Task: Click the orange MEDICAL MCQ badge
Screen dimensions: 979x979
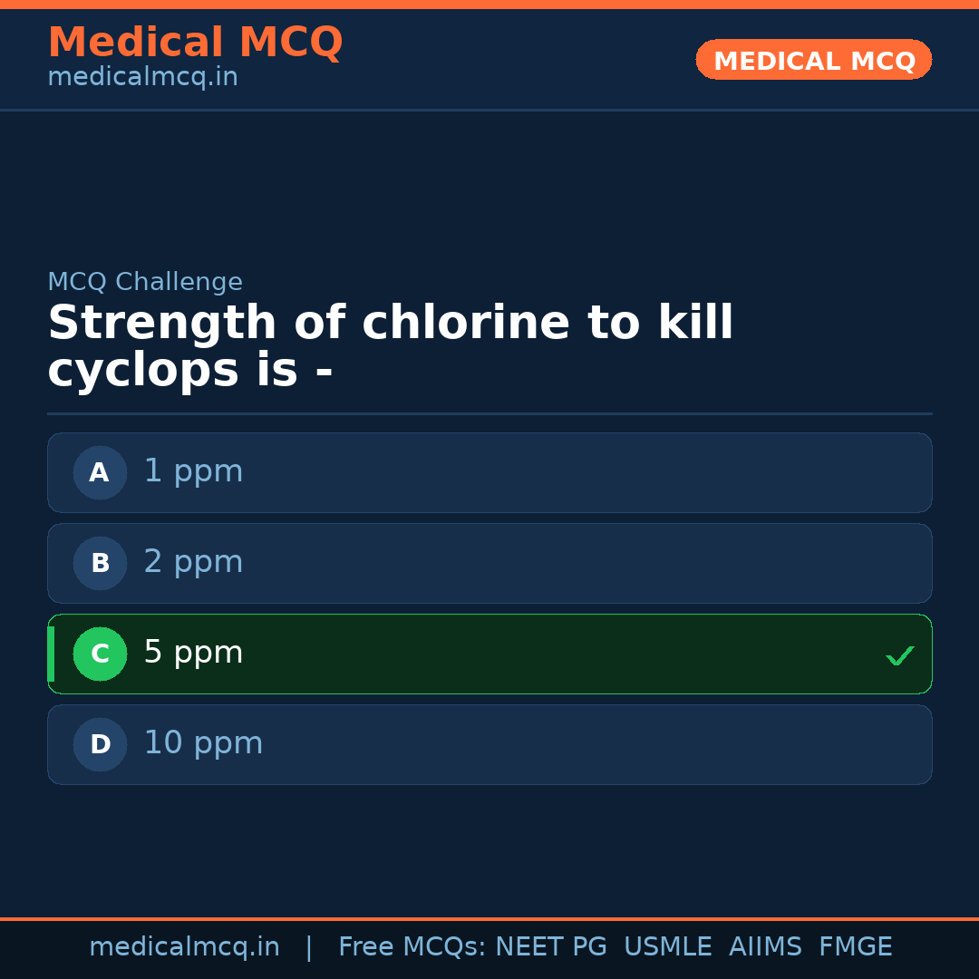Action: (x=813, y=60)
